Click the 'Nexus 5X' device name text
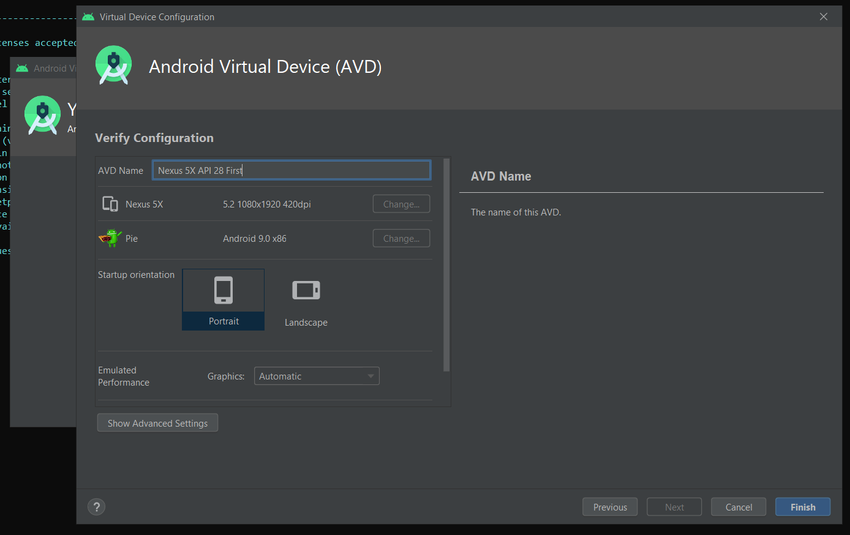This screenshot has width=850, height=535. pyautogui.click(x=145, y=204)
